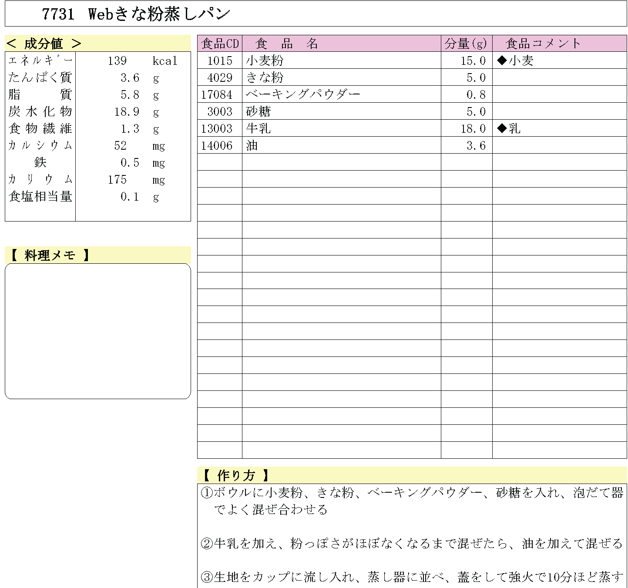Select the 成分値 section header
The width and height of the screenshot is (628, 588).
(x=44, y=44)
